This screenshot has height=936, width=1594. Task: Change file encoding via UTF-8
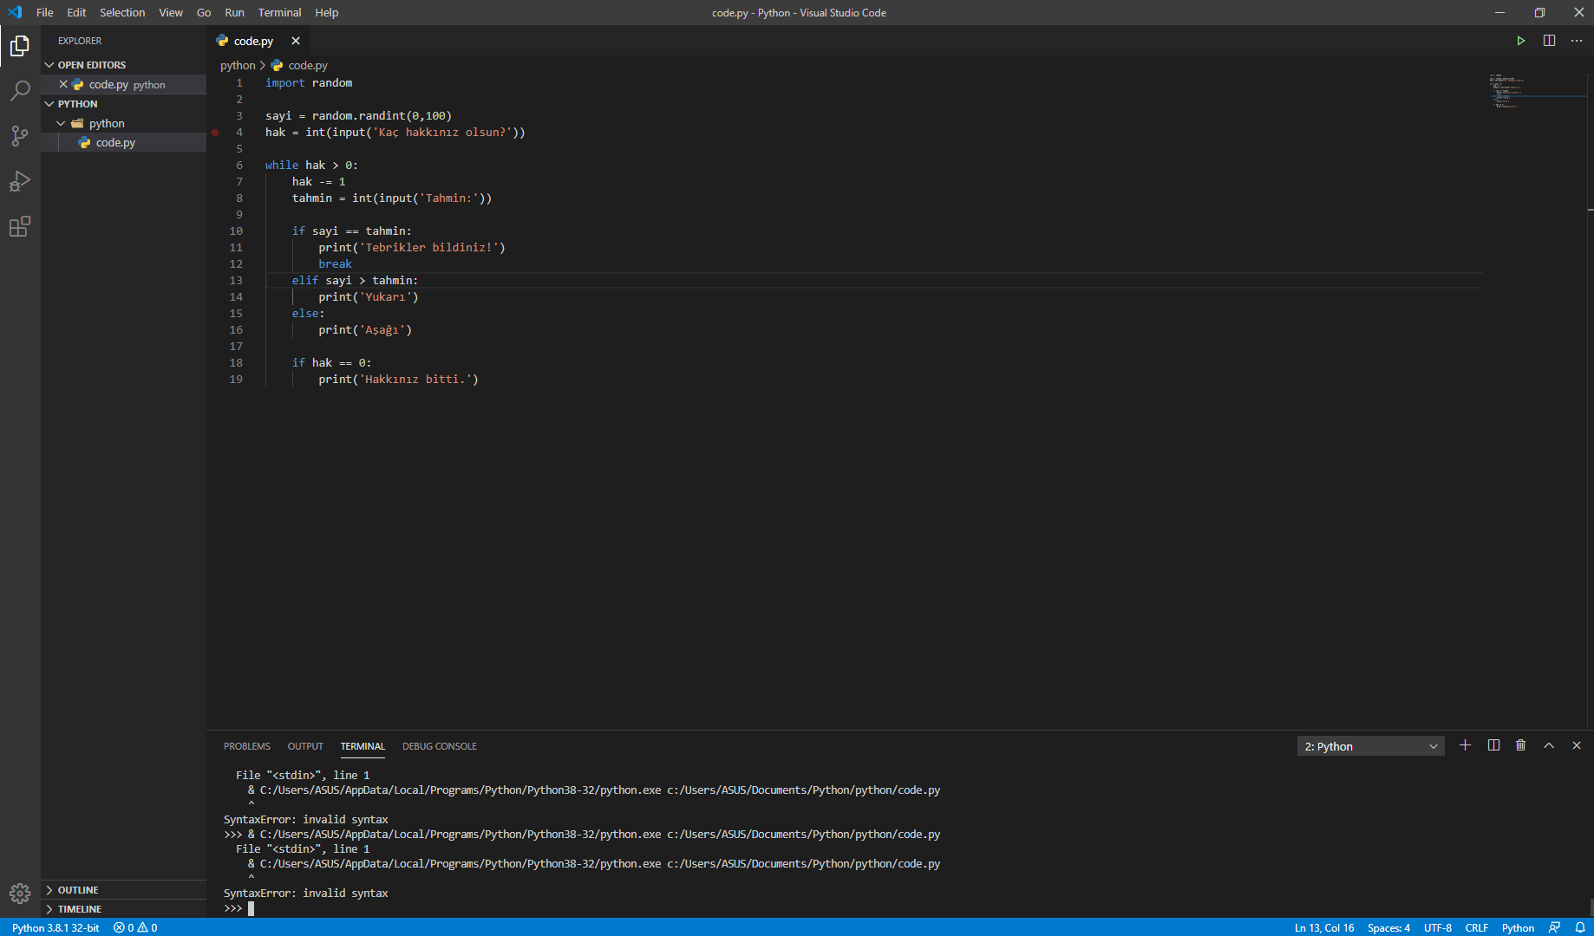coord(1438,927)
